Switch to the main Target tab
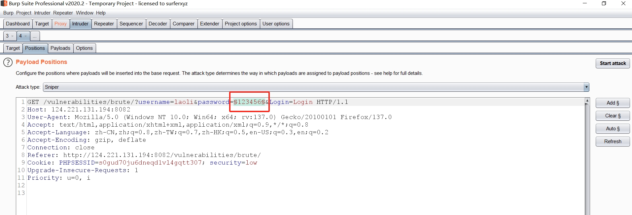Image resolution: width=632 pixels, height=215 pixels. pyautogui.click(x=42, y=24)
